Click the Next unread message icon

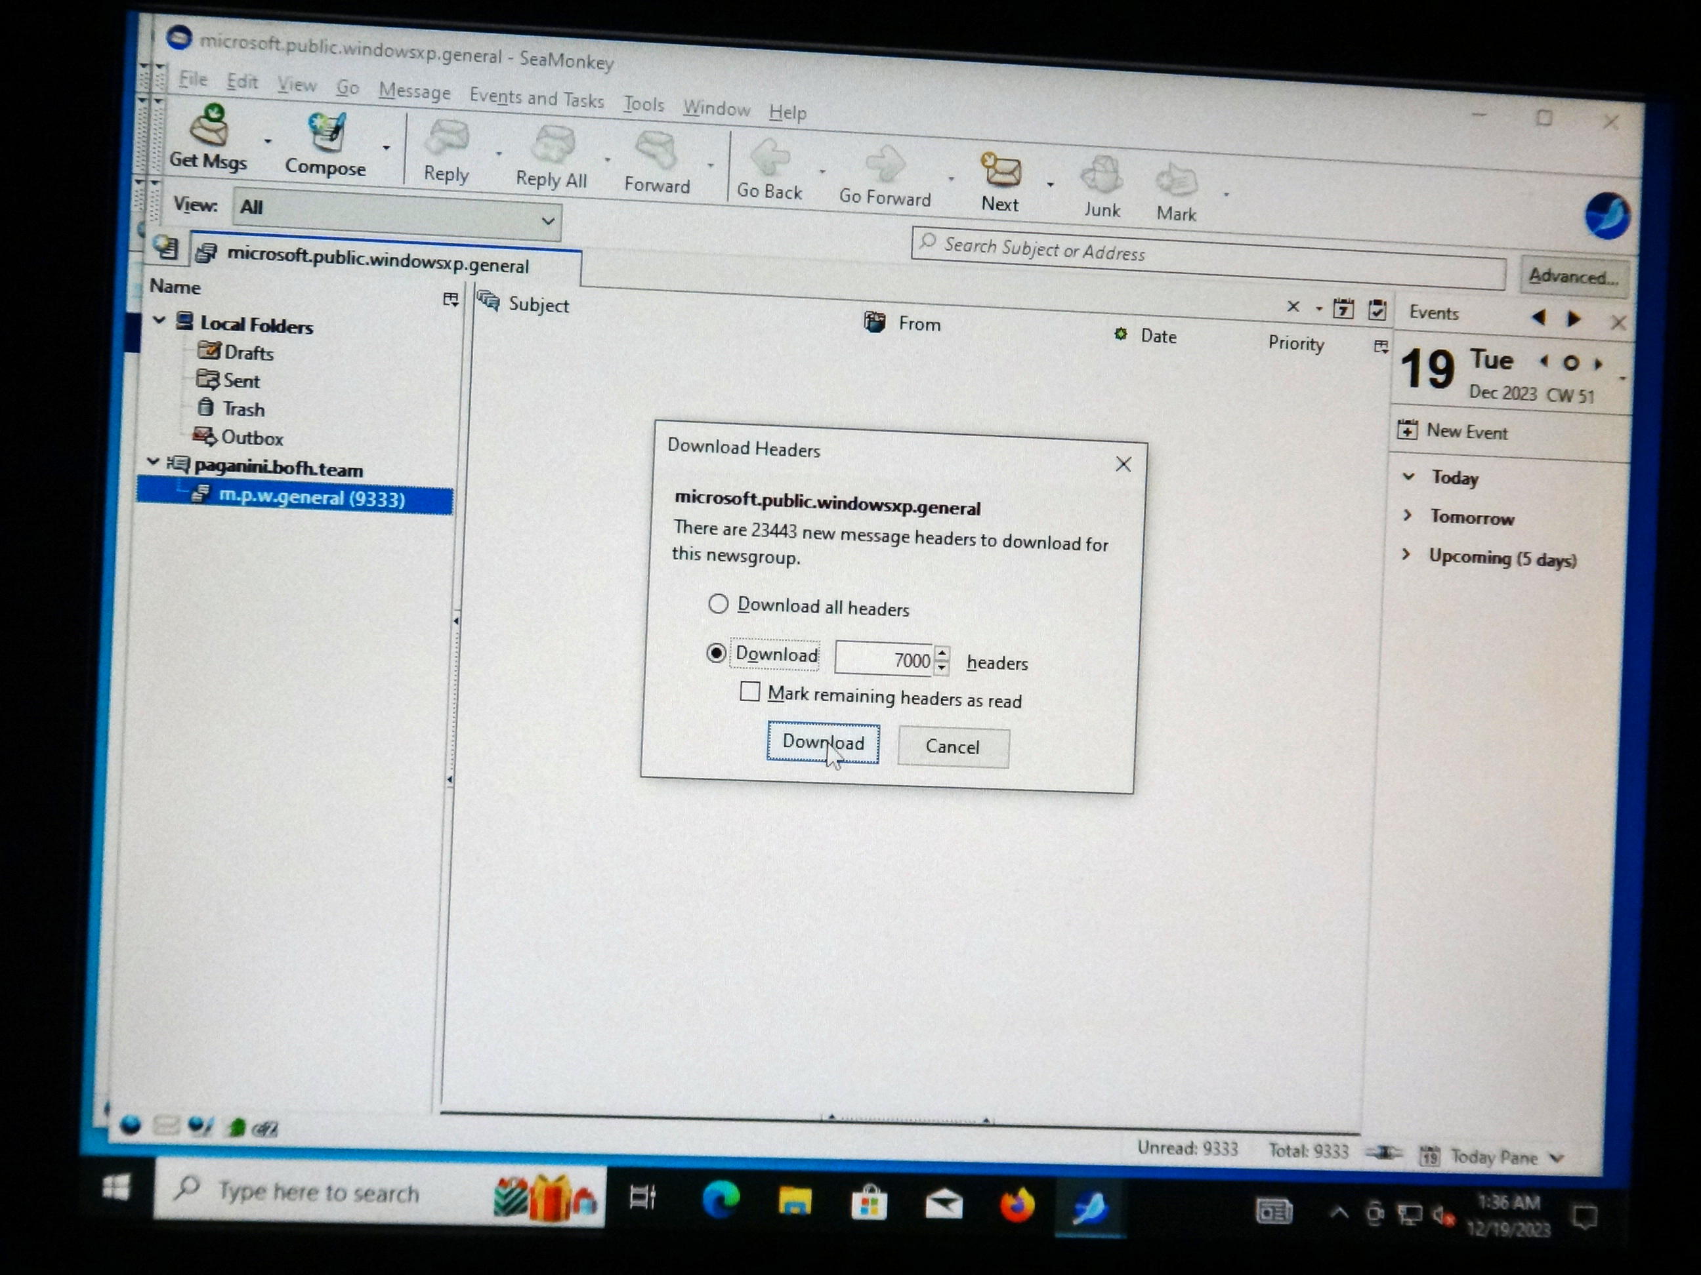(1000, 170)
